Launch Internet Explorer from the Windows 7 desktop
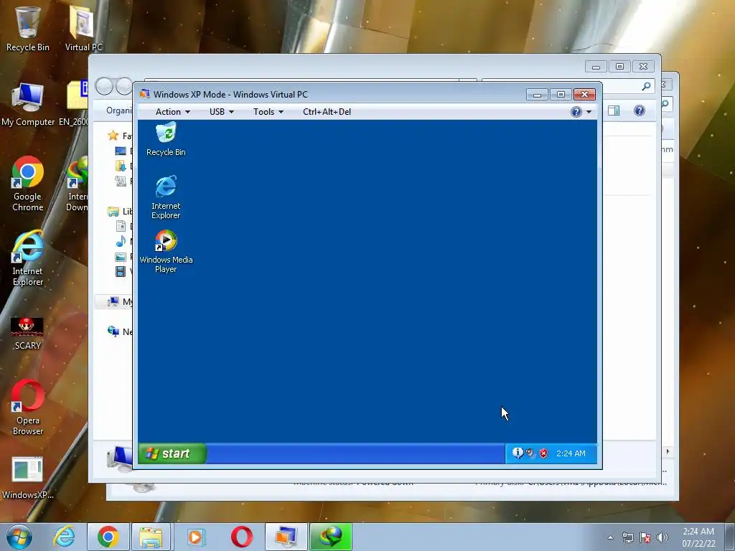 pos(28,258)
